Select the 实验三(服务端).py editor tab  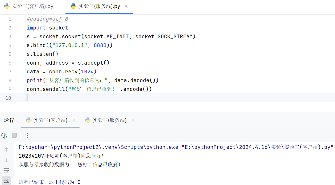tap(99, 6)
